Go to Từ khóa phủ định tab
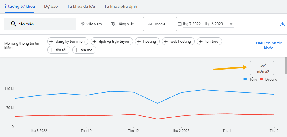287x137 pixels. pyautogui.click(x=121, y=6)
